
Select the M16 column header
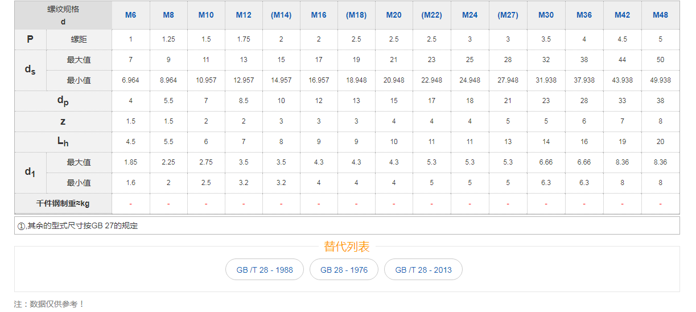coord(319,15)
